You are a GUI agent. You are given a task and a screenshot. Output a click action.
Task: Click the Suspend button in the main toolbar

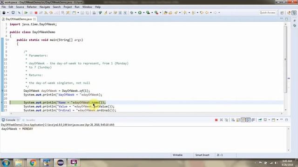point(31,13)
